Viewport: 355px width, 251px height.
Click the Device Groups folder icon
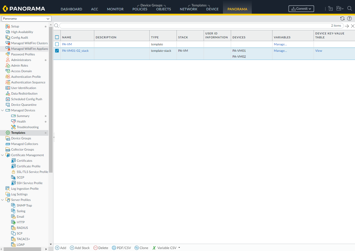tap(8, 138)
